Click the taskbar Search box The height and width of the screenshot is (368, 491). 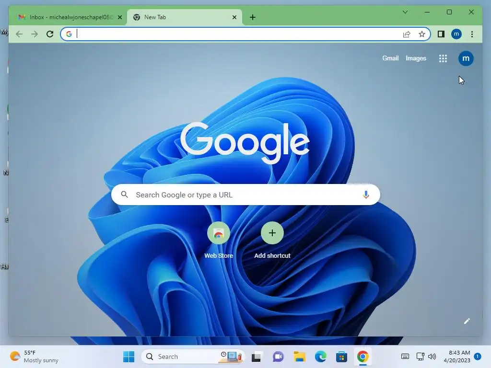click(193, 356)
